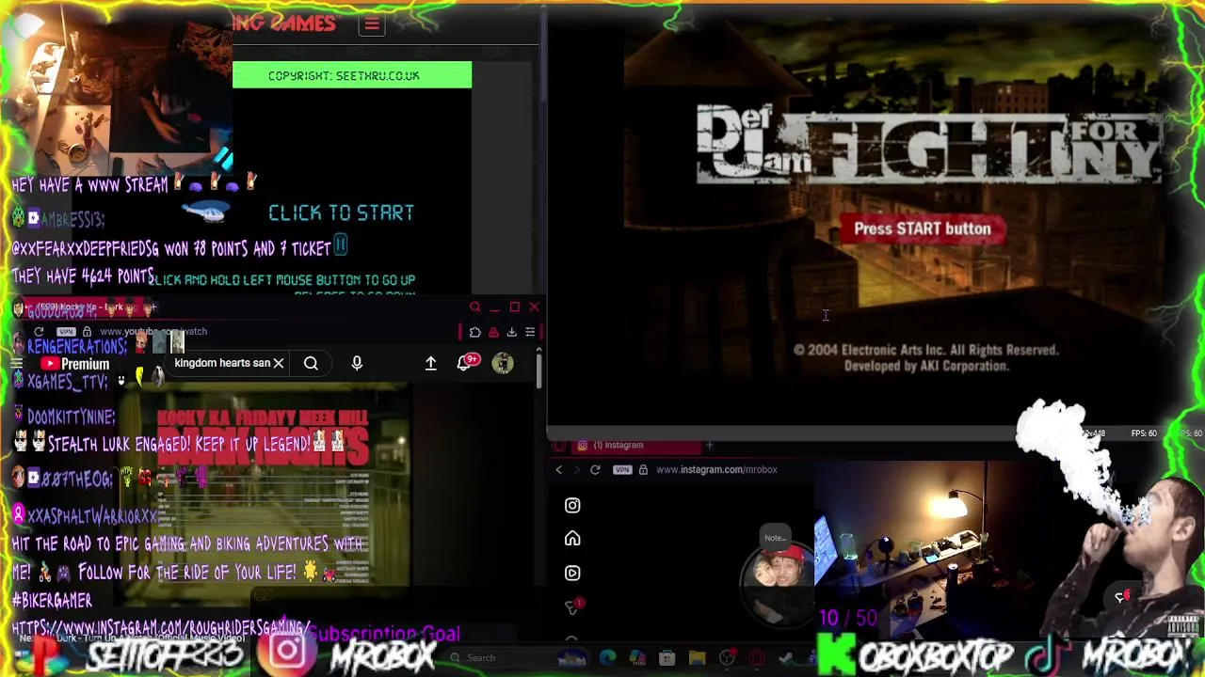
Task: Open Steam from the taskbar
Action: pyautogui.click(x=785, y=657)
